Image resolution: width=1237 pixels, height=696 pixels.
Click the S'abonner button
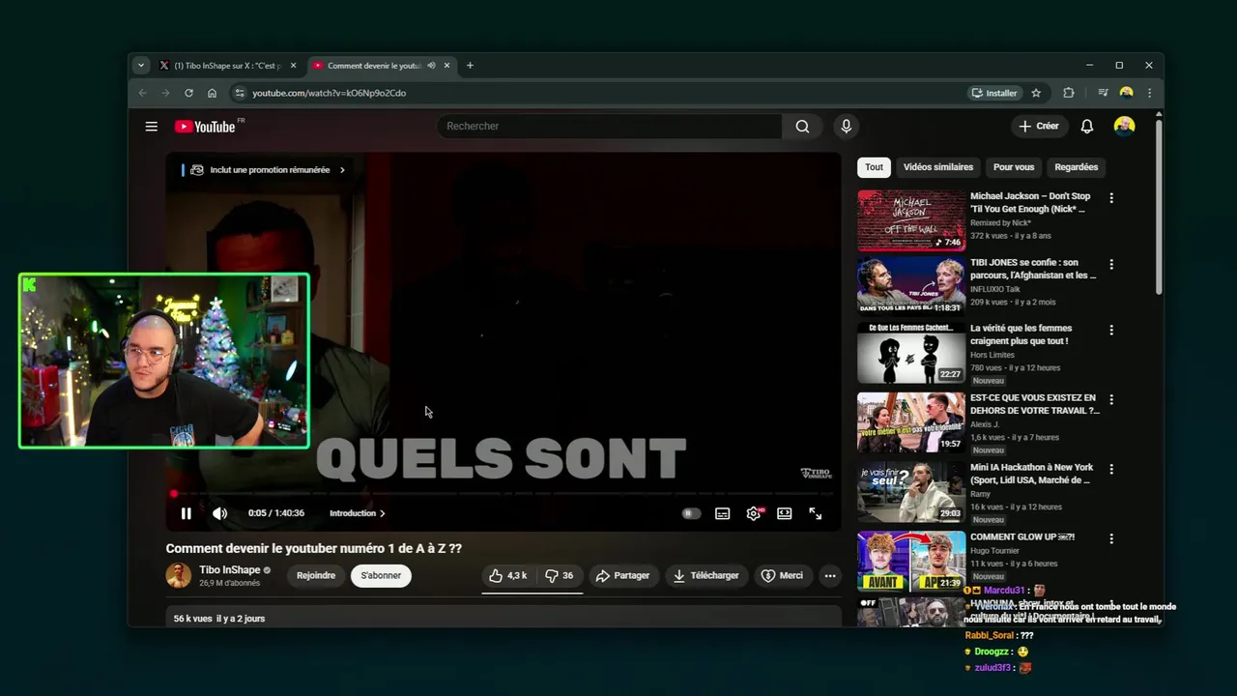pos(381,575)
